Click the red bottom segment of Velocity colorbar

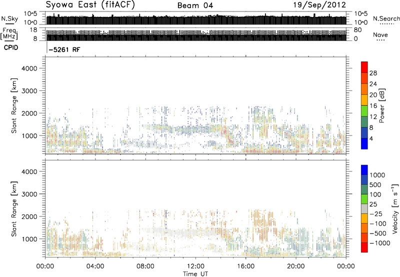tap(364, 247)
